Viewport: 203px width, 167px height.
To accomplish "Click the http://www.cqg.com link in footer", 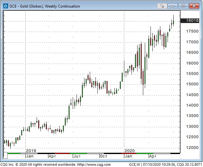I will coord(94,164).
